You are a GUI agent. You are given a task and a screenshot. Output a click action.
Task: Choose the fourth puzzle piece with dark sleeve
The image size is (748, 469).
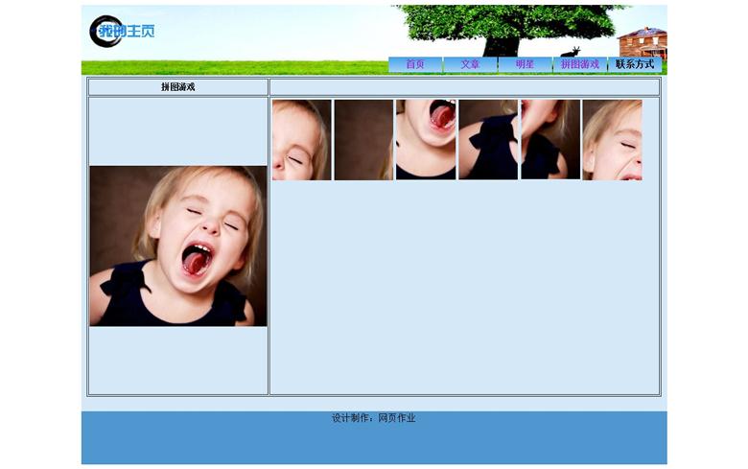[x=488, y=140]
